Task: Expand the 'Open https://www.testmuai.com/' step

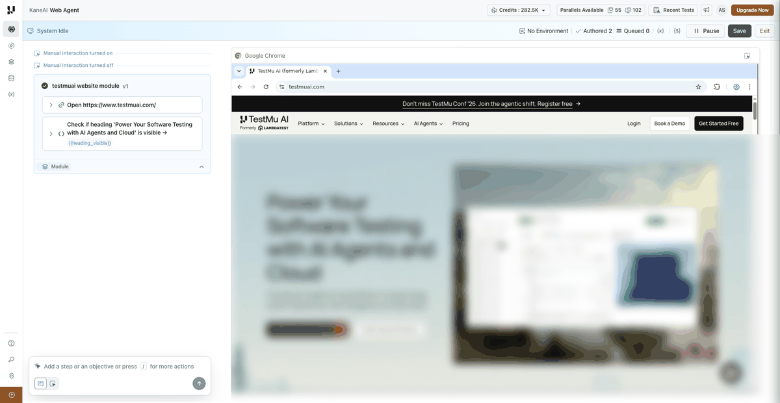Action: point(51,105)
